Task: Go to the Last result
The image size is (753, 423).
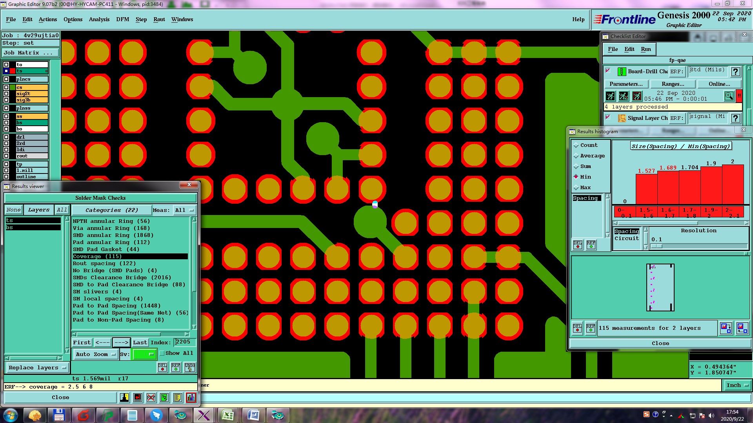Action: (x=140, y=343)
